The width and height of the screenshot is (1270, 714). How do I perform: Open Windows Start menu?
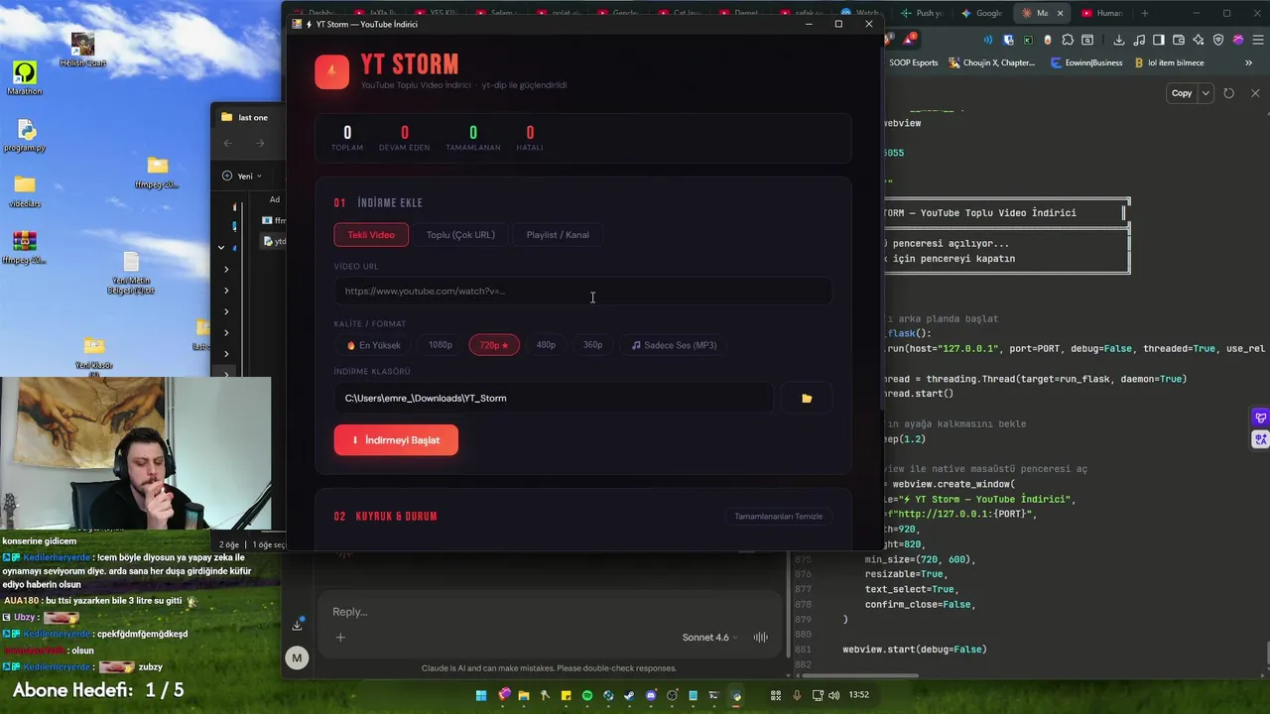[x=481, y=695]
